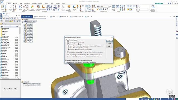Open the Inspect ribbon tab

pos(46,4)
